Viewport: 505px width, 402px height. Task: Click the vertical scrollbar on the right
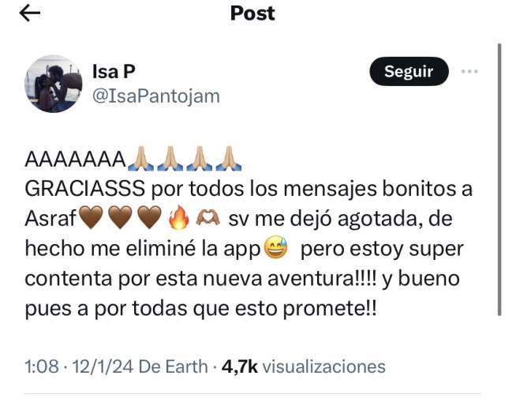pyautogui.click(x=499, y=179)
